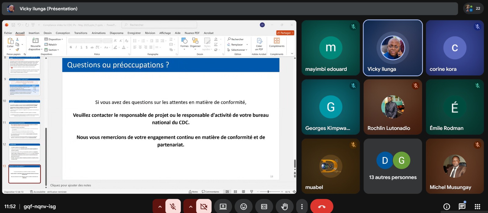Toggle closed captions on

(264, 207)
